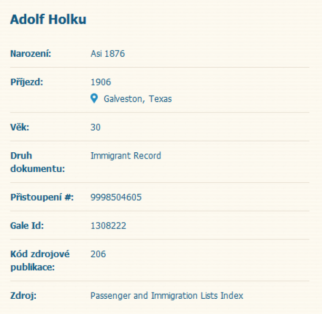Click the Druh dokumentu label
The height and width of the screenshot is (314, 322).
[38, 162]
